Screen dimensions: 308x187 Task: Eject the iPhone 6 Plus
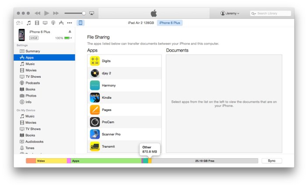[x=70, y=31]
